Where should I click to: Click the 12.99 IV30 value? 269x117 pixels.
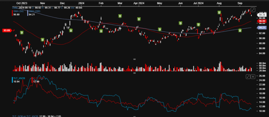point(36,81)
